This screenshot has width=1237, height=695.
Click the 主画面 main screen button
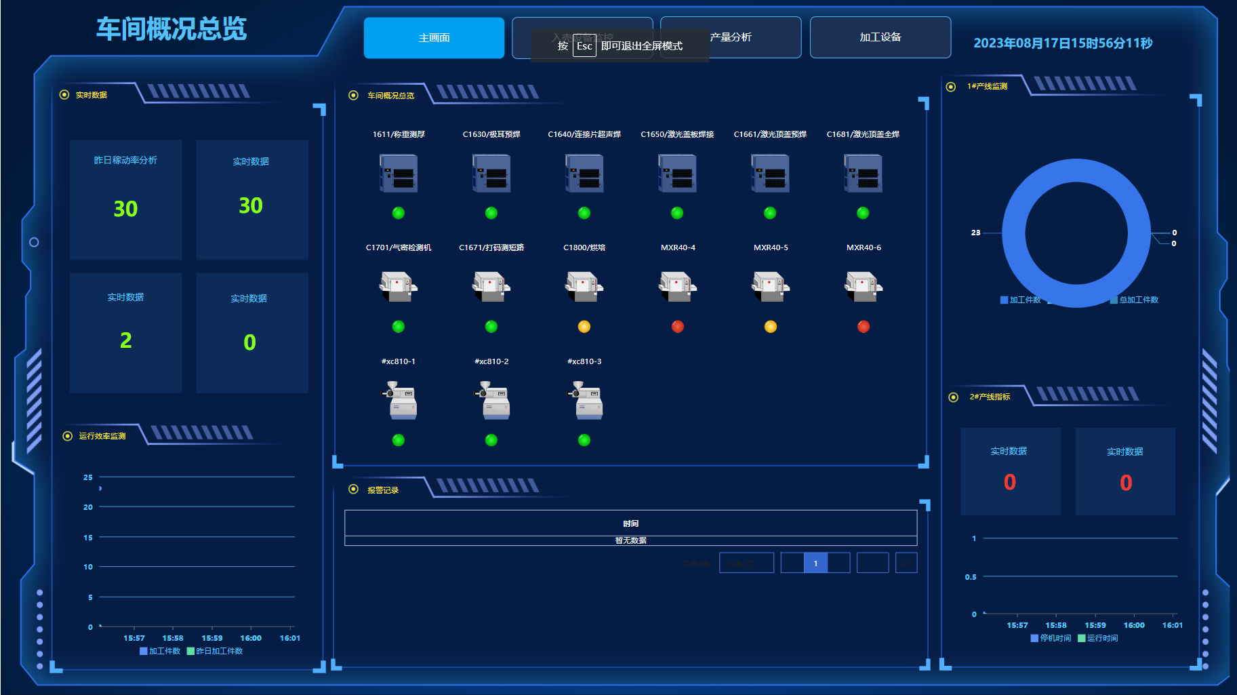pos(434,38)
